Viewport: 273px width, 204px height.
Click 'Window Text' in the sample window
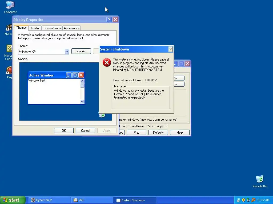tap(37, 80)
